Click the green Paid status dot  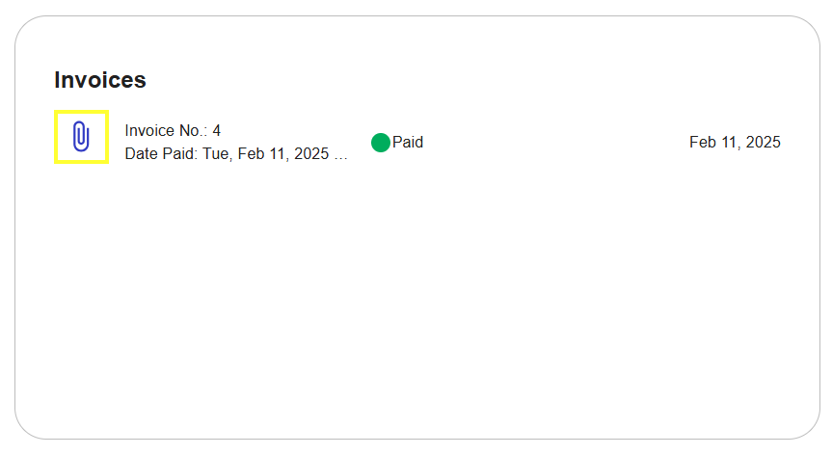point(381,143)
